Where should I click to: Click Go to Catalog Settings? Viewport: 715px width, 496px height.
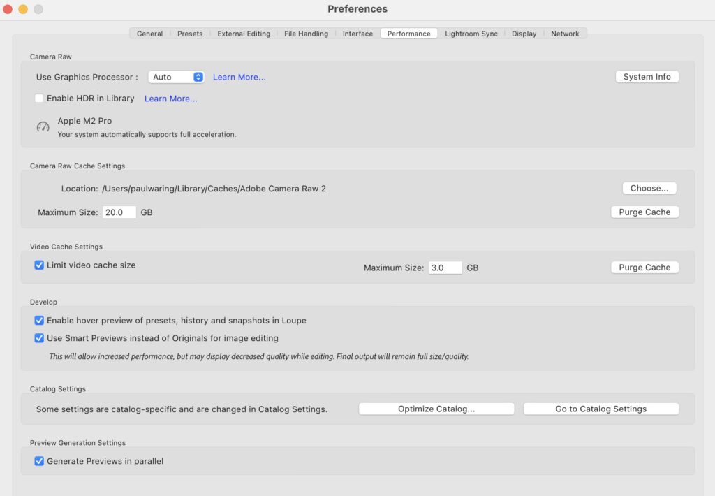click(600, 409)
